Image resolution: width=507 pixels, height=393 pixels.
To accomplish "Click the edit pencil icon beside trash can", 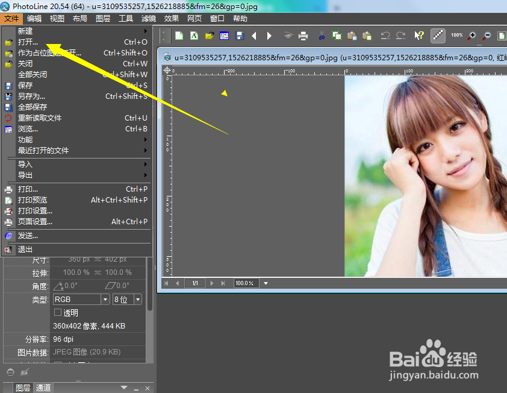I will (x=25, y=372).
